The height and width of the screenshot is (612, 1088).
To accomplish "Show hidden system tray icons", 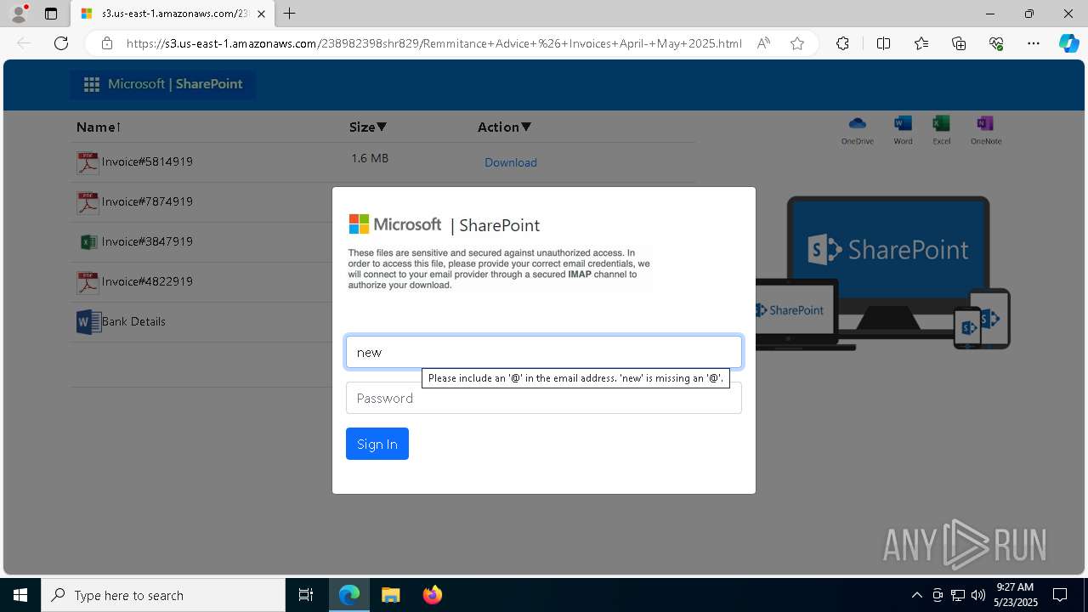I will [x=916, y=595].
